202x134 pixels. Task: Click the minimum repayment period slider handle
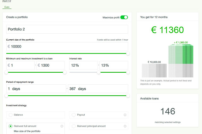tap(6, 96)
